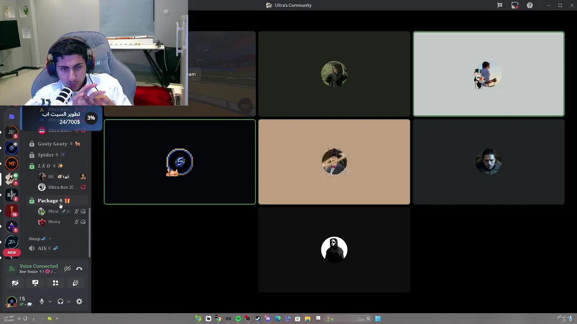This screenshot has width=577, height=324.
Task: Select user BIL in L E O channel
Action: [x=62, y=177]
